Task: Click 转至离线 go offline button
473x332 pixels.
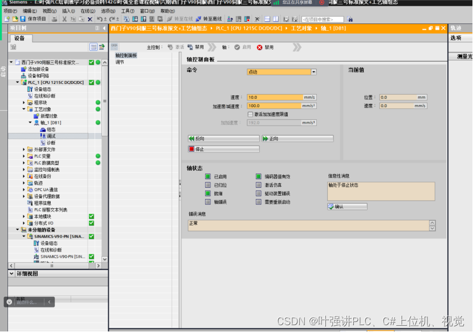Action: pyautogui.click(x=209, y=19)
